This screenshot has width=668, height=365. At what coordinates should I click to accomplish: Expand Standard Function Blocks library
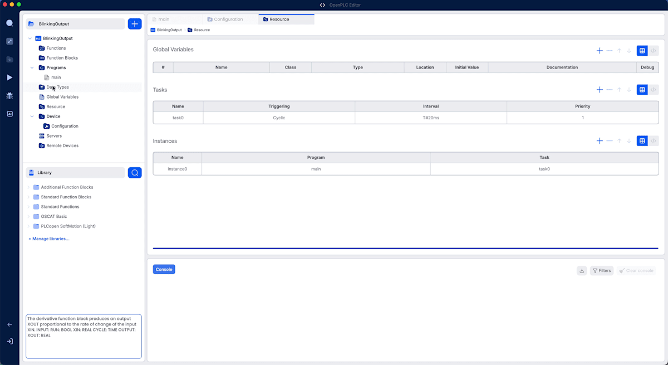coord(28,197)
